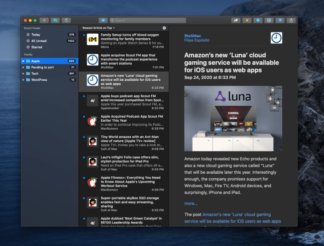Open article in browser via Safari icon
Image resolution: width=324 pixels, height=246 pixels.
pos(280,20)
